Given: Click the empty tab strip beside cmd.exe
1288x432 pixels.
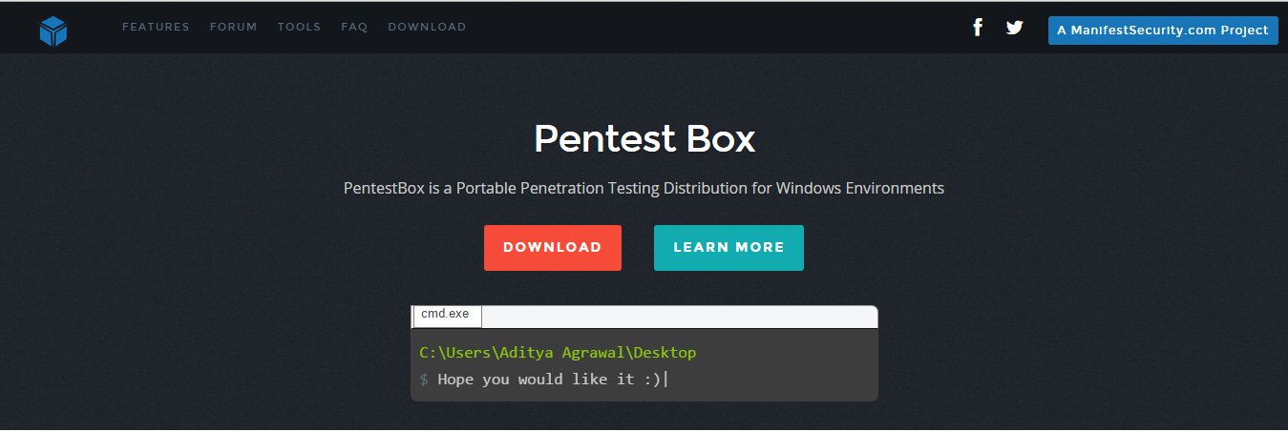Looking at the screenshot, I should (680, 317).
